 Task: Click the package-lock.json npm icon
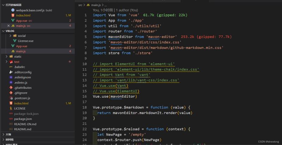[11, 114]
